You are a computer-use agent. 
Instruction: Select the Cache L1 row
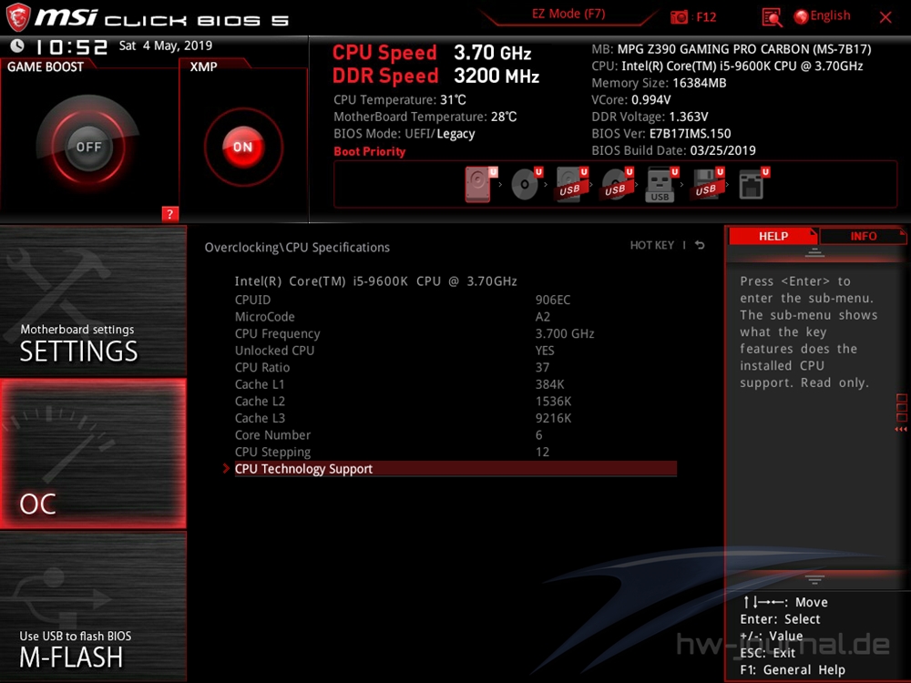coord(455,384)
